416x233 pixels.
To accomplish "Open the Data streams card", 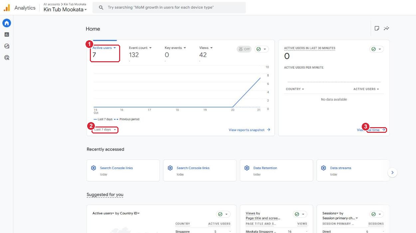I will tap(353, 170).
